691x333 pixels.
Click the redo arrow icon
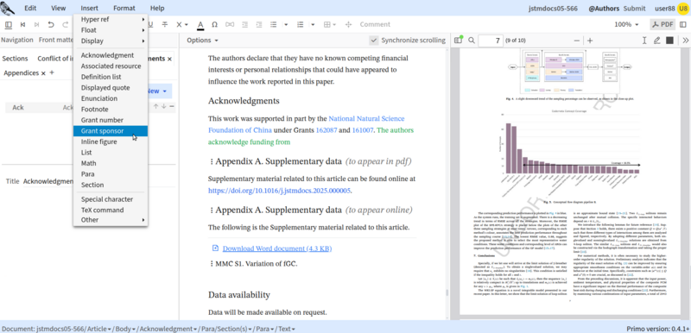tap(66, 25)
